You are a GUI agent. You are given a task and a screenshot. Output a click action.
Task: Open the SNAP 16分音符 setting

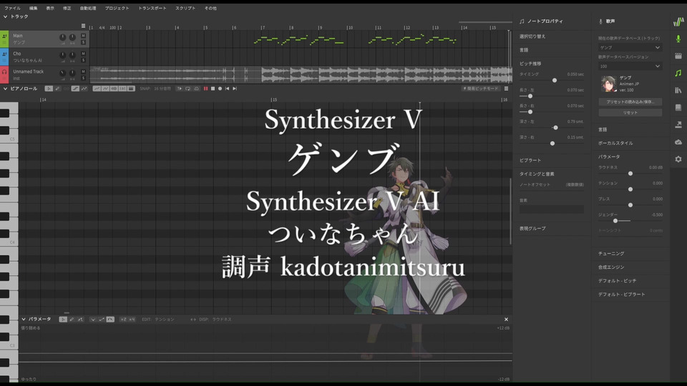pos(155,89)
